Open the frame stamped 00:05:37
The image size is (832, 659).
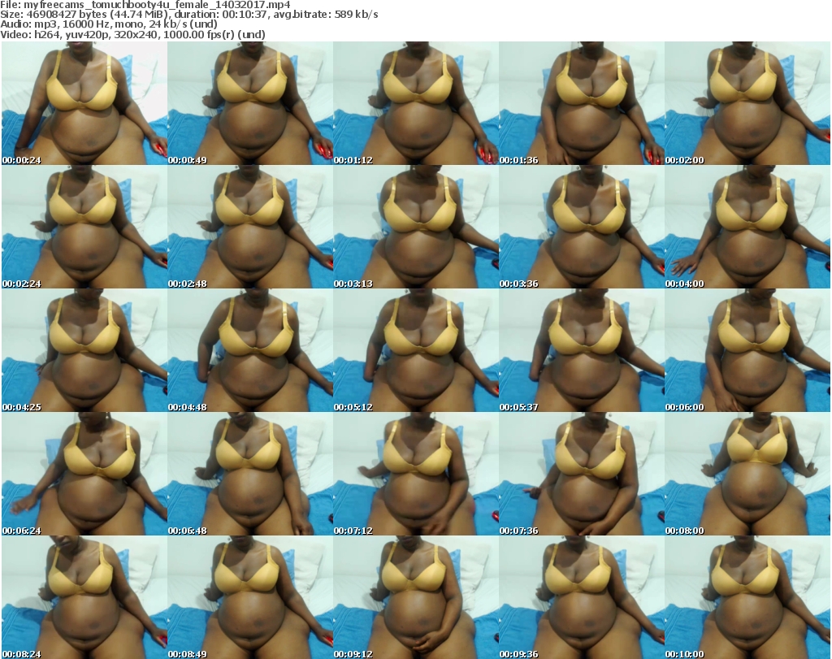(582, 350)
